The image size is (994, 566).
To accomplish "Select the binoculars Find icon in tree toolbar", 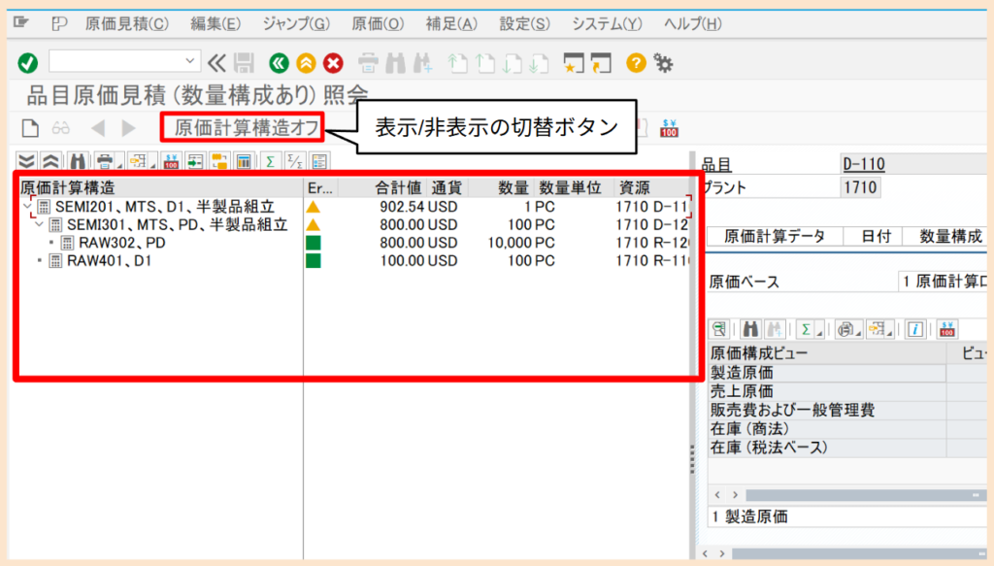I will [78, 160].
